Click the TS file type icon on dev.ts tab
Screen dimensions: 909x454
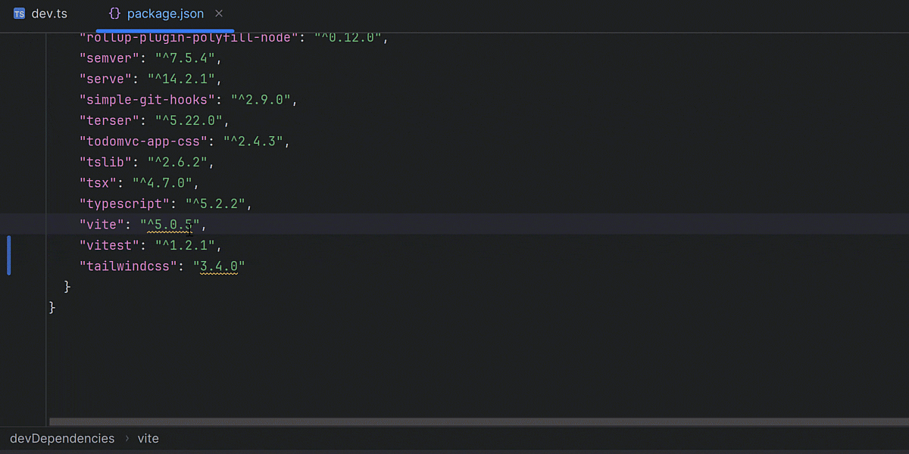[20, 13]
